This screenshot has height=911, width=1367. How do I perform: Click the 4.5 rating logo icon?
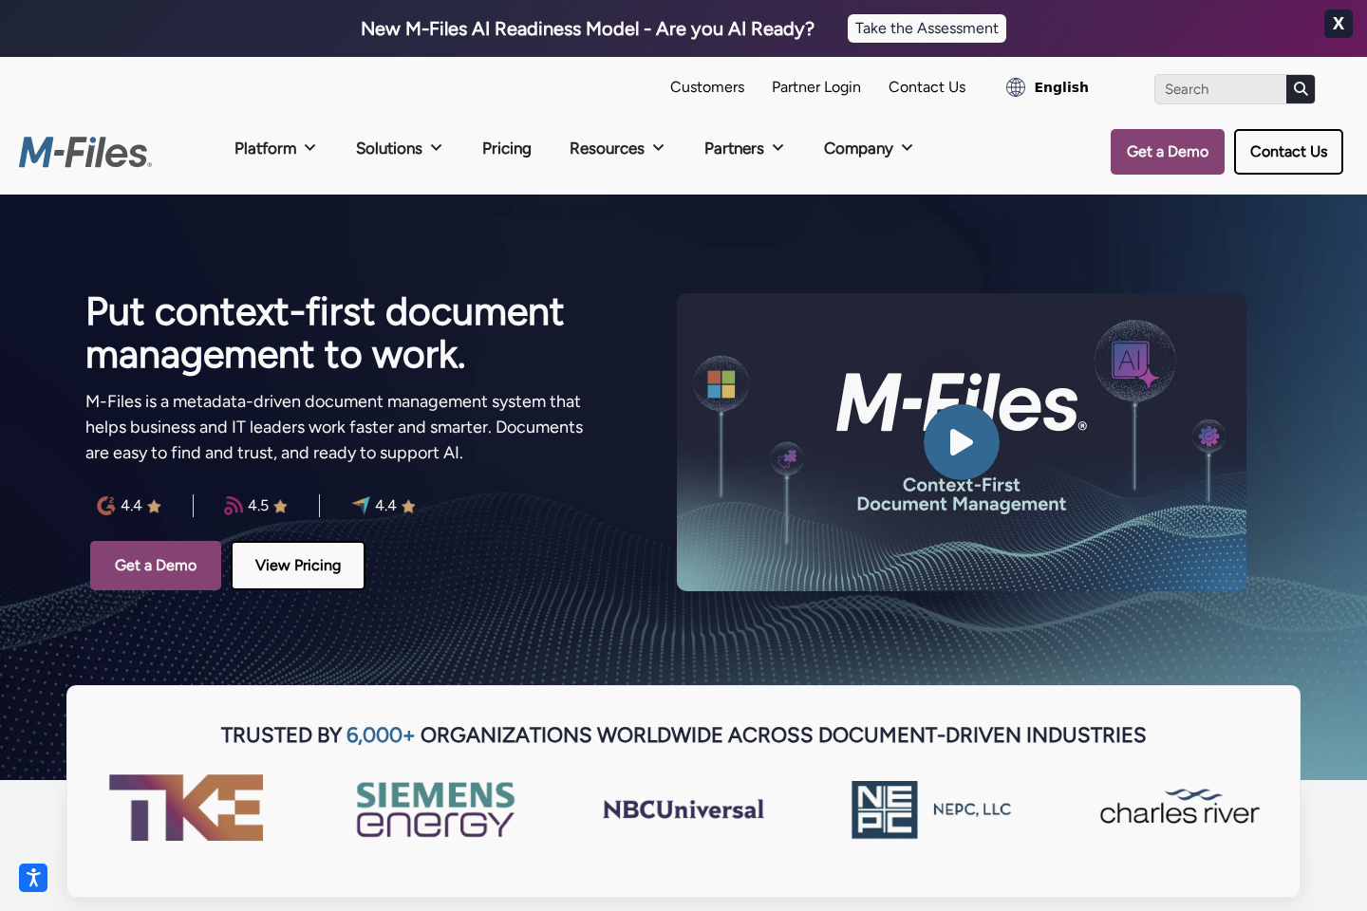coord(234,506)
